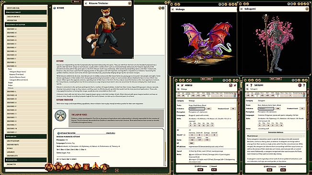Expand Creatures -Z section in index
The image size is (312, 175).
coord(26,132)
